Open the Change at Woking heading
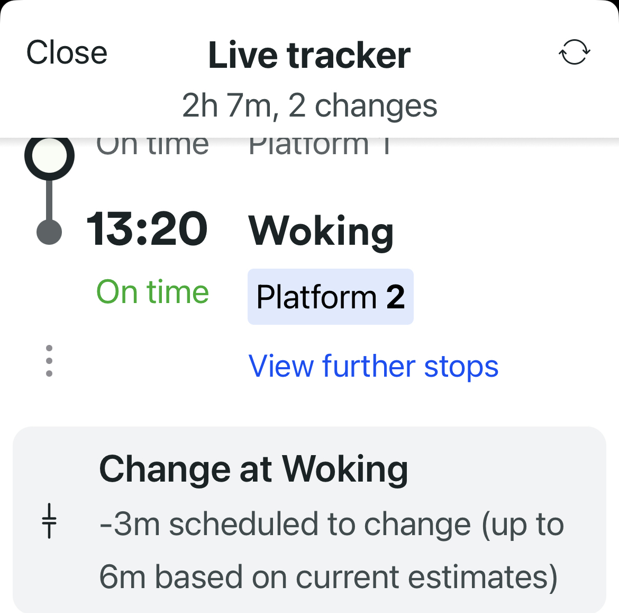Viewport: 619px width, 613px height. [x=253, y=469]
